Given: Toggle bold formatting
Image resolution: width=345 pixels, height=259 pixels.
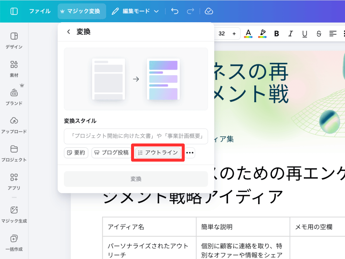Looking at the screenshot, I should pos(276,34).
